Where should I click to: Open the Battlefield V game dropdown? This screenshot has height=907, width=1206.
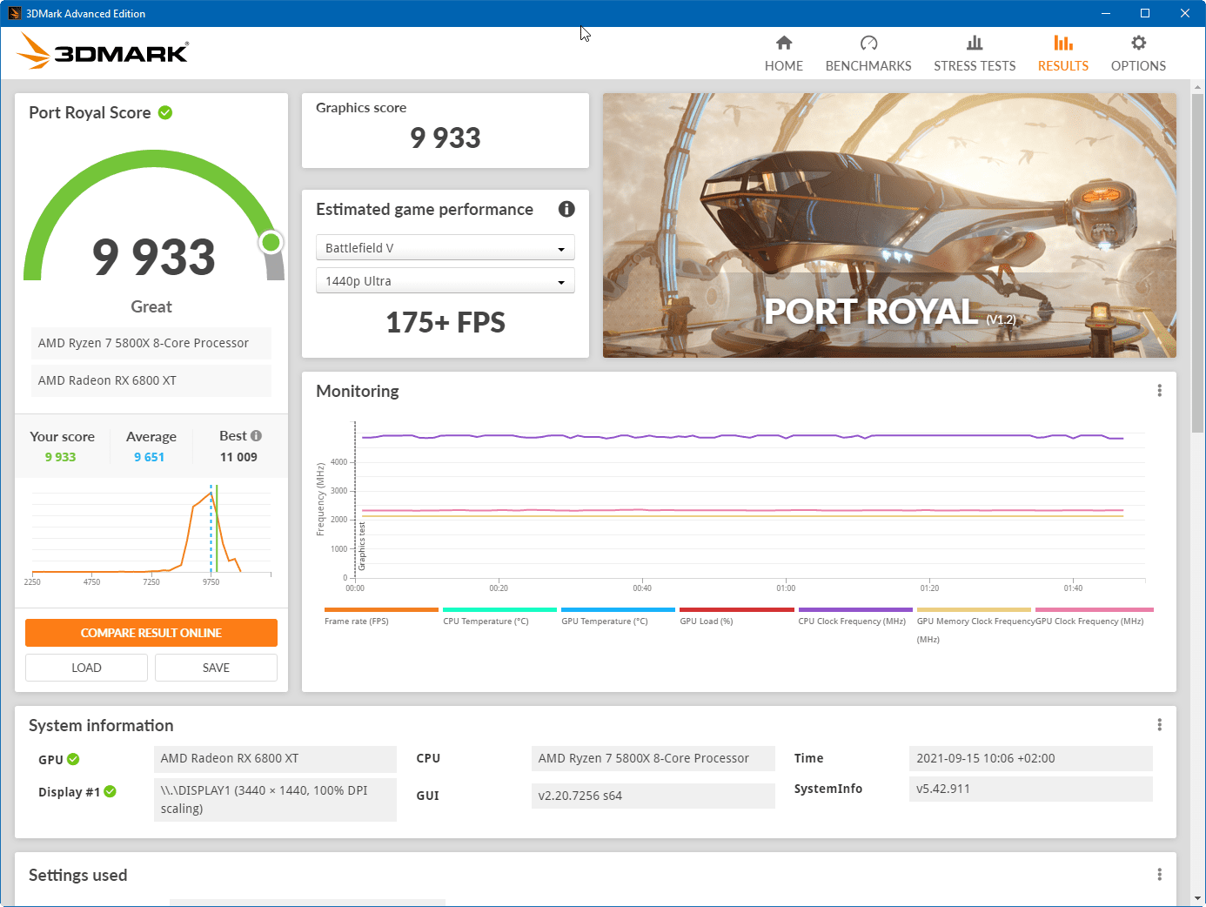[446, 248]
